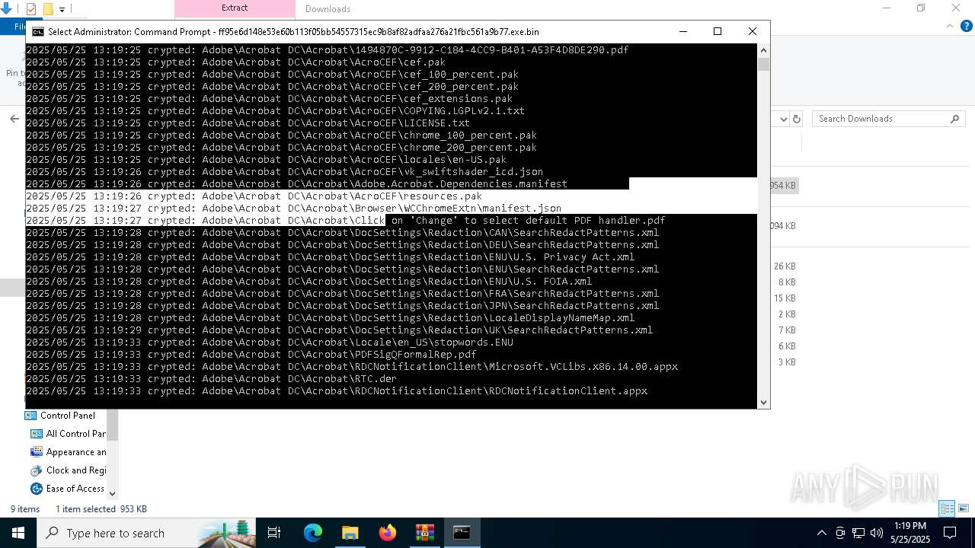
Task: Click the Properties checkmark icon in Explorer toolbar
Action: pyautogui.click(x=31, y=9)
